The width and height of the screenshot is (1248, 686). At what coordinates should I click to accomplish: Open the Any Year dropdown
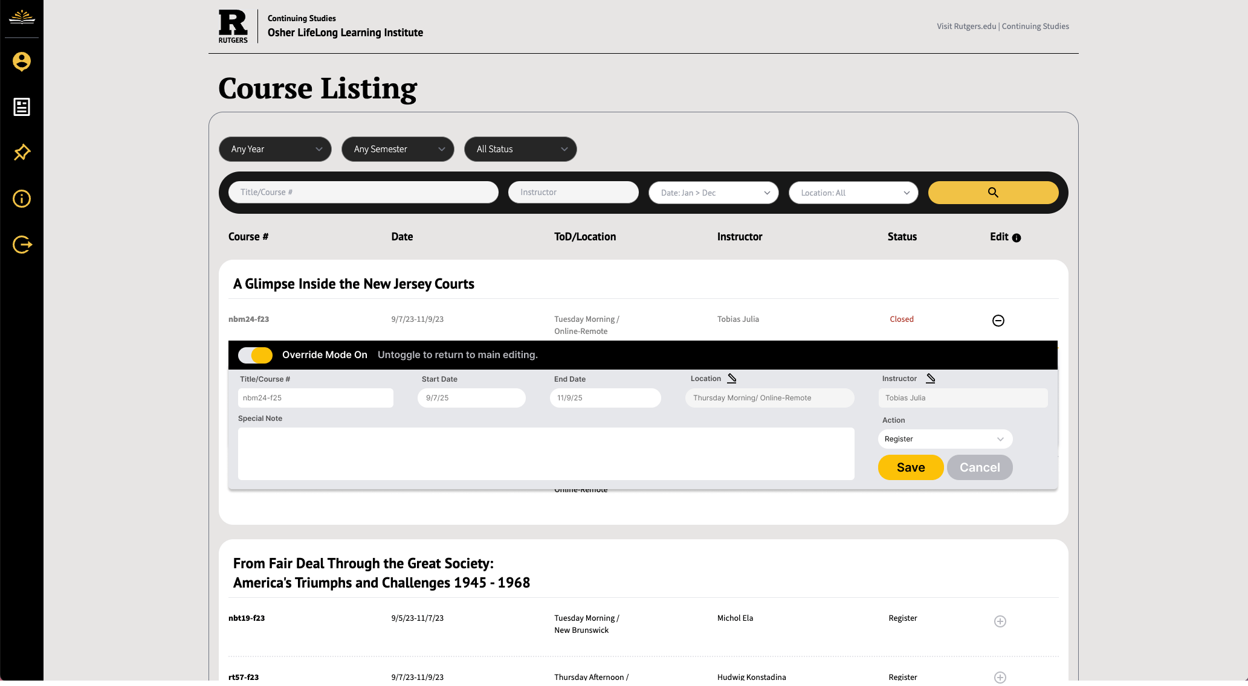[x=275, y=149]
